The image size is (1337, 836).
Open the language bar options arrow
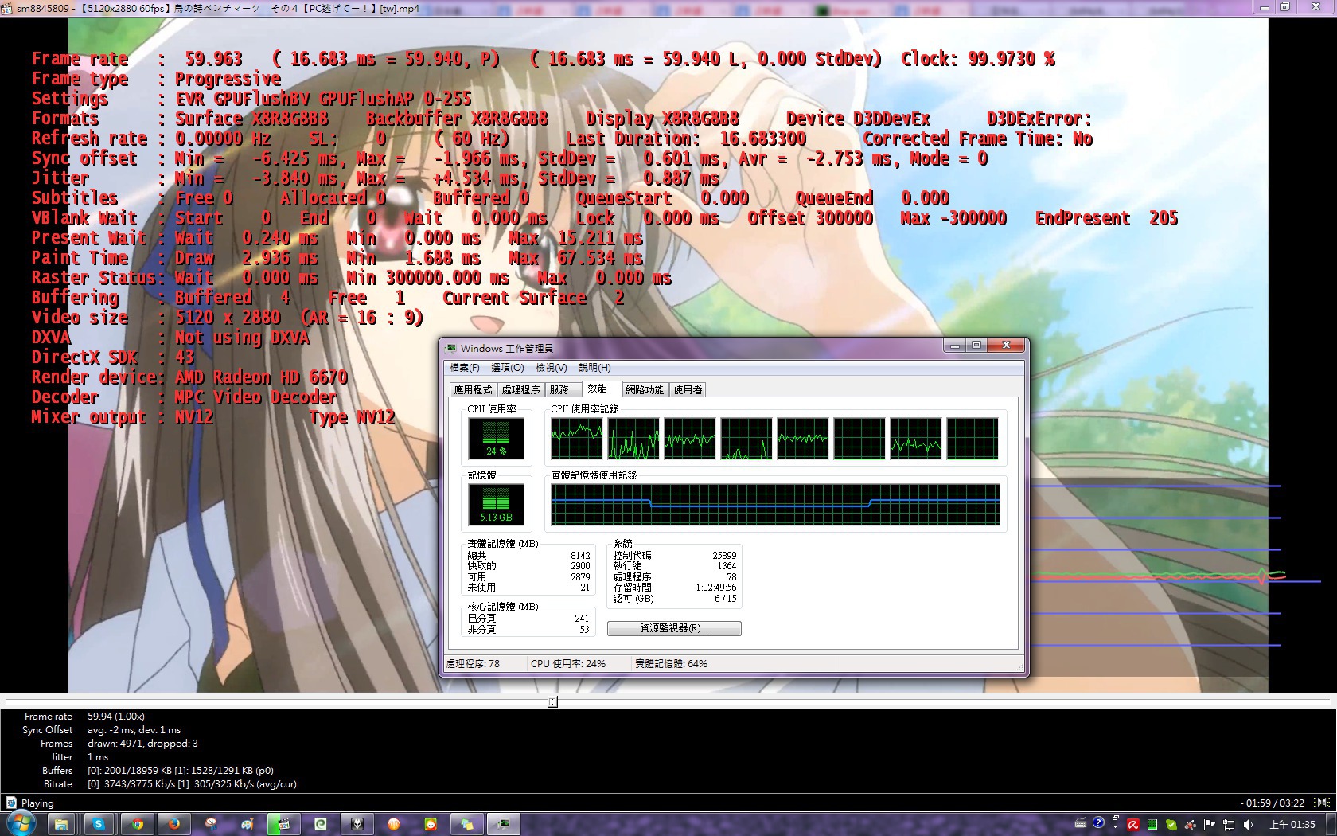coord(1114,828)
